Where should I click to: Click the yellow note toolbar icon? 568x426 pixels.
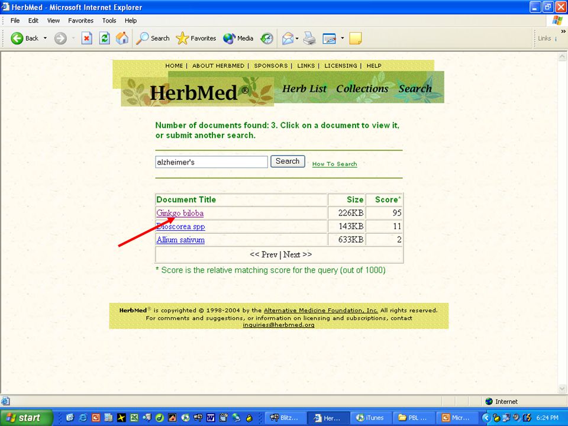[356, 38]
